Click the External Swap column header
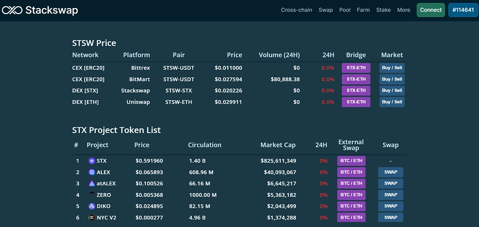This screenshot has height=227, width=479. tap(351, 145)
